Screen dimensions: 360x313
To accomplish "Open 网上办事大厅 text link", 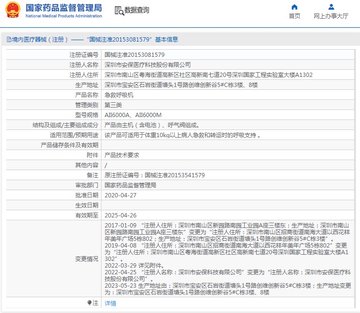I will click(x=331, y=16).
